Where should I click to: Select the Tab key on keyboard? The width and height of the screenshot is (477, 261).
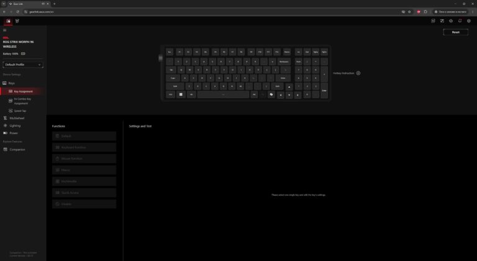click(x=171, y=70)
